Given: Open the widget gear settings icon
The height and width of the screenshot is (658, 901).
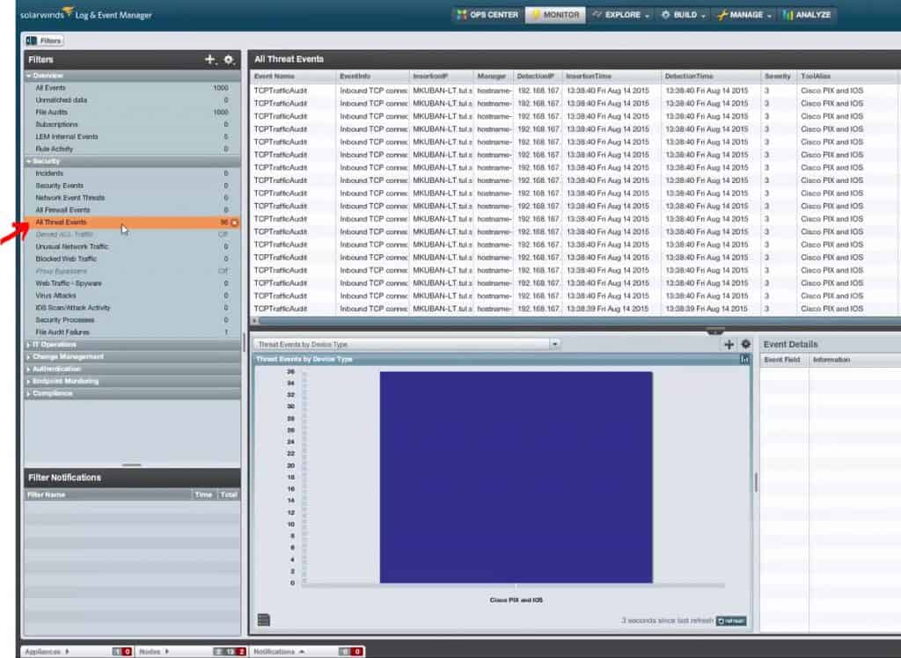Looking at the screenshot, I should pos(746,344).
